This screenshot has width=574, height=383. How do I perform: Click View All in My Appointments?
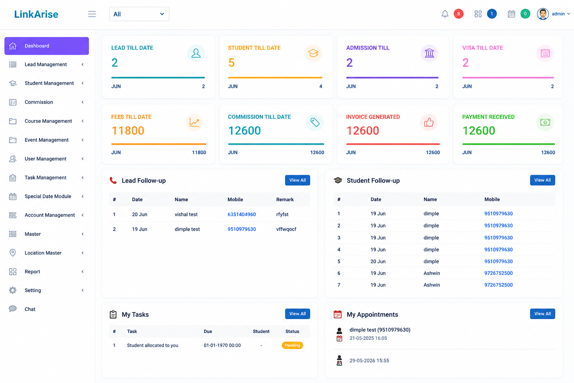(x=543, y=314)
